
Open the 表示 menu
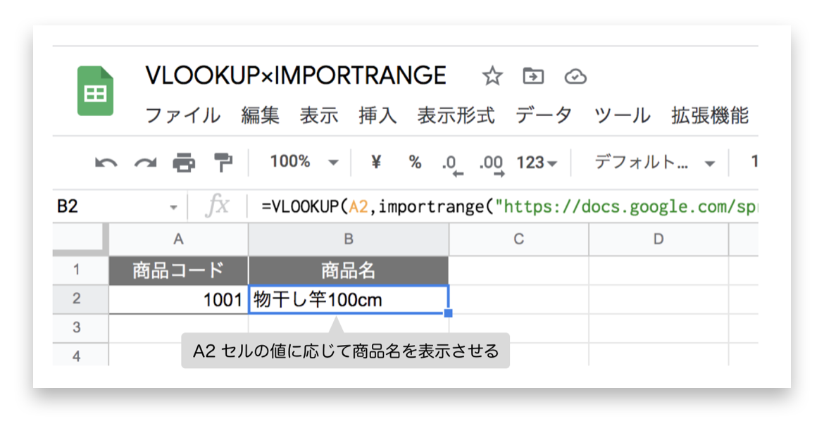pos(319,115)
